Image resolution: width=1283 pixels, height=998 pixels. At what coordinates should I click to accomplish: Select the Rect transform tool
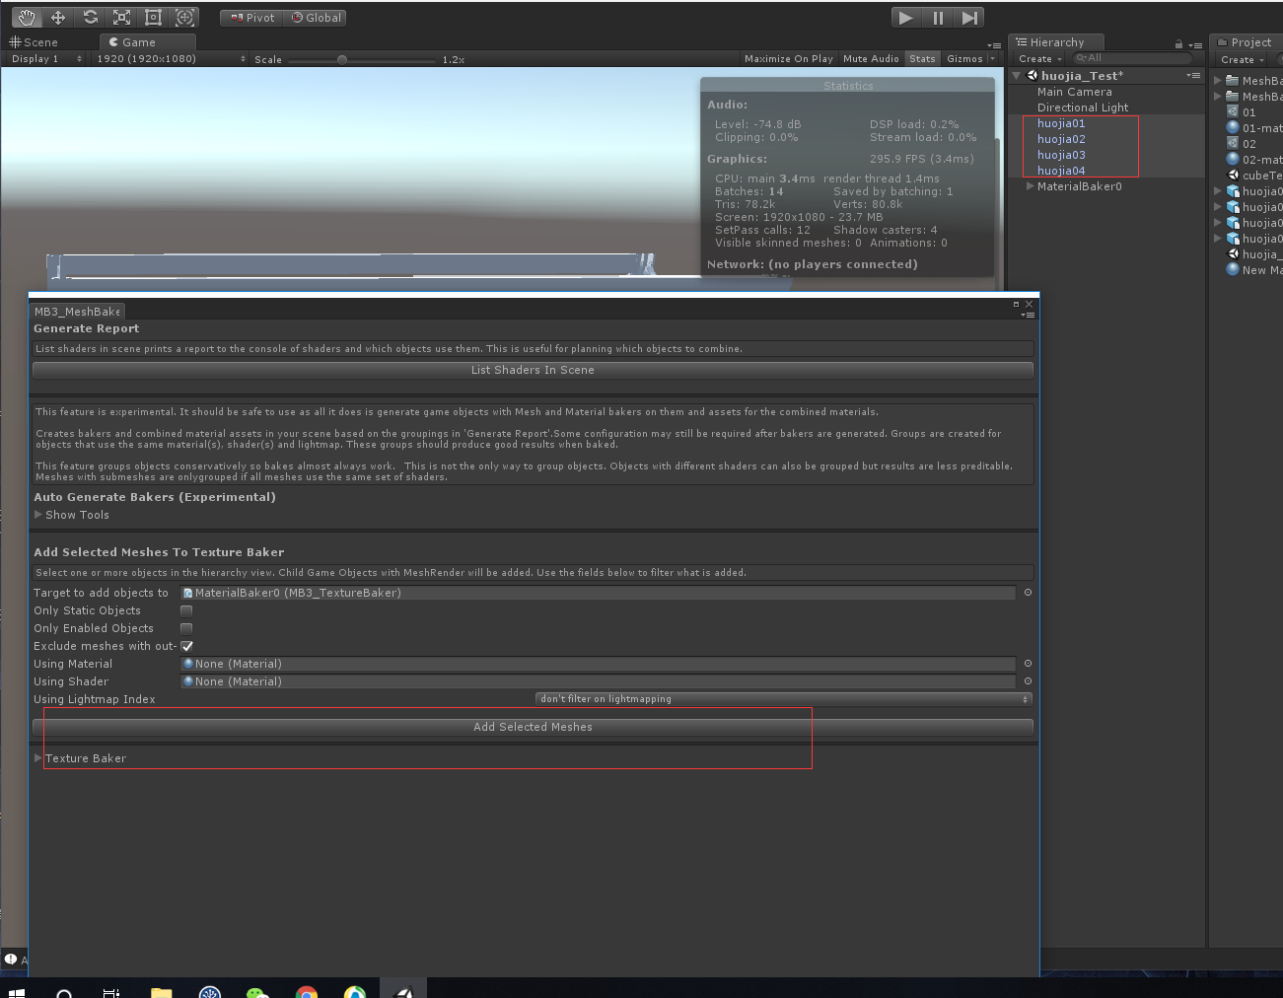pos(155,17)
